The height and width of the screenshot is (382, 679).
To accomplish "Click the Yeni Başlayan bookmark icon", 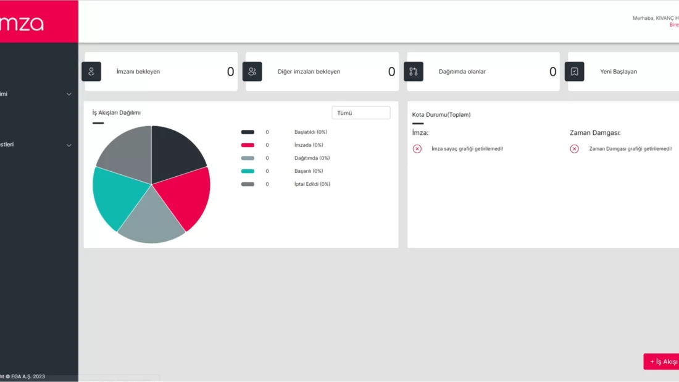I will (575, 72).
